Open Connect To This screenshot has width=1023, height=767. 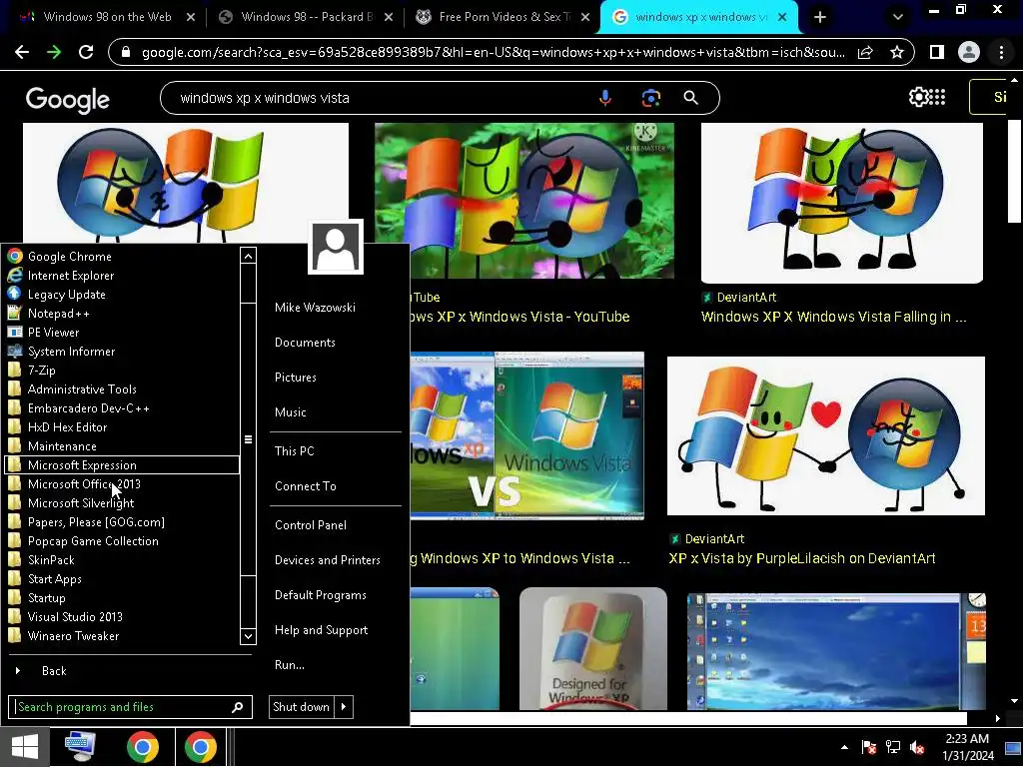coord(306,486)
